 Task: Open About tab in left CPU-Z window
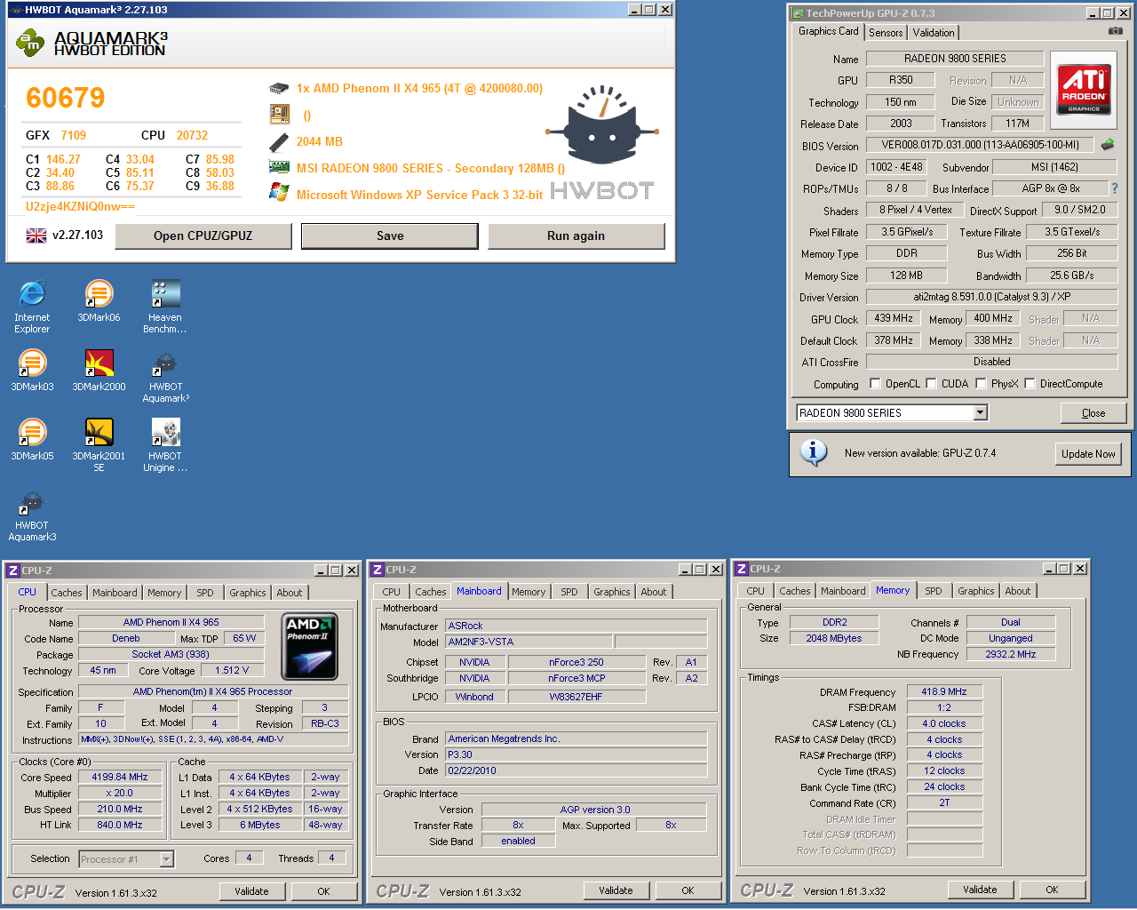[x=290, y=593]
